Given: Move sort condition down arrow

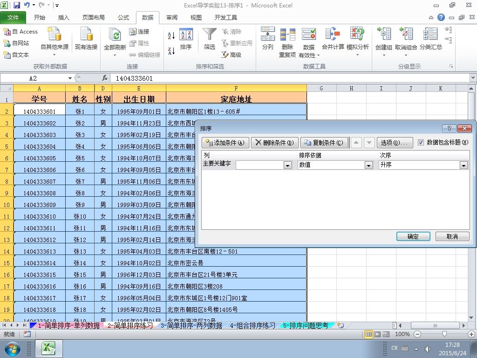Looking at the screenshot, I should pyautogui.click(x=369, y=143).
